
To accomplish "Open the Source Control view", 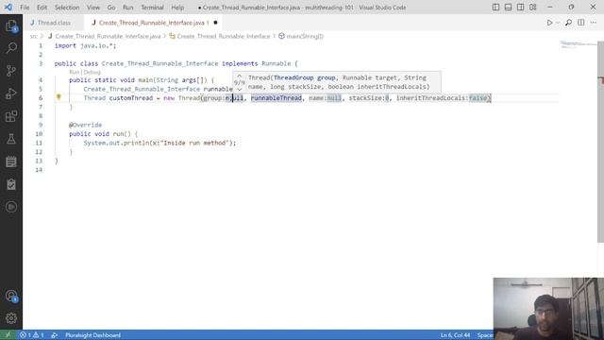I will (11, 71).
